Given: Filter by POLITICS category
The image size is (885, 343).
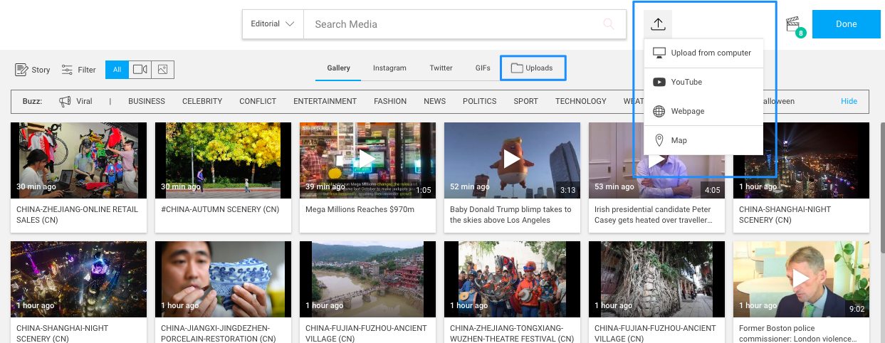Looking at the screenshot, I should [480, 102].
